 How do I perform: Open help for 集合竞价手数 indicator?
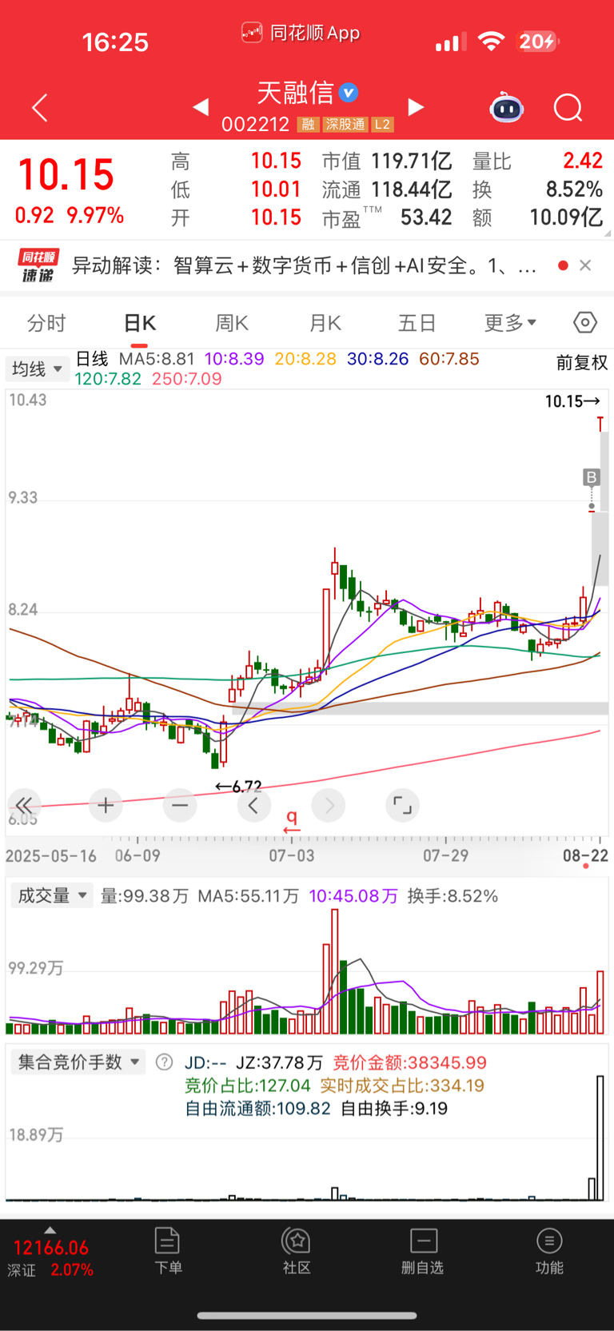[x=164, y=1062]
